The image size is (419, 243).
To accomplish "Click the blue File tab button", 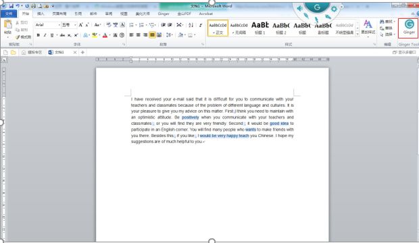I will click(x=9, y=13).
